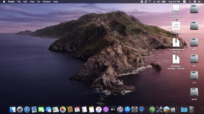Image resolution: width=204 pixels, height=114 pixels.
Task: Select the Install macOS Catalina disk icon
Action: (x=176, y=12)
